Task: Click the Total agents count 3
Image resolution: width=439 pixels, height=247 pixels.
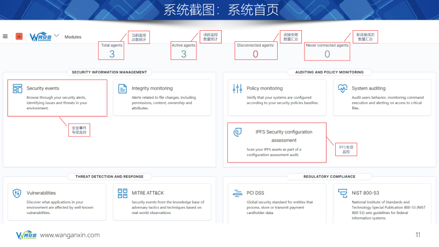Action: 112,54
